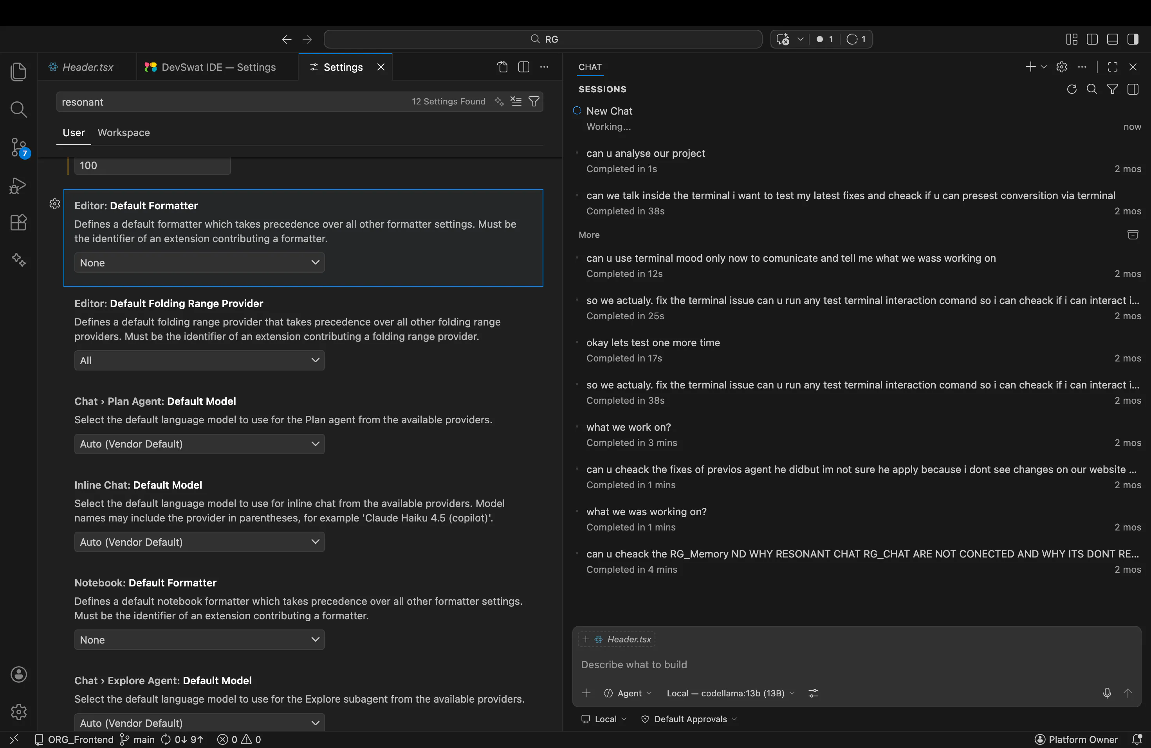Go forward with the right arrow

point(307,39)
